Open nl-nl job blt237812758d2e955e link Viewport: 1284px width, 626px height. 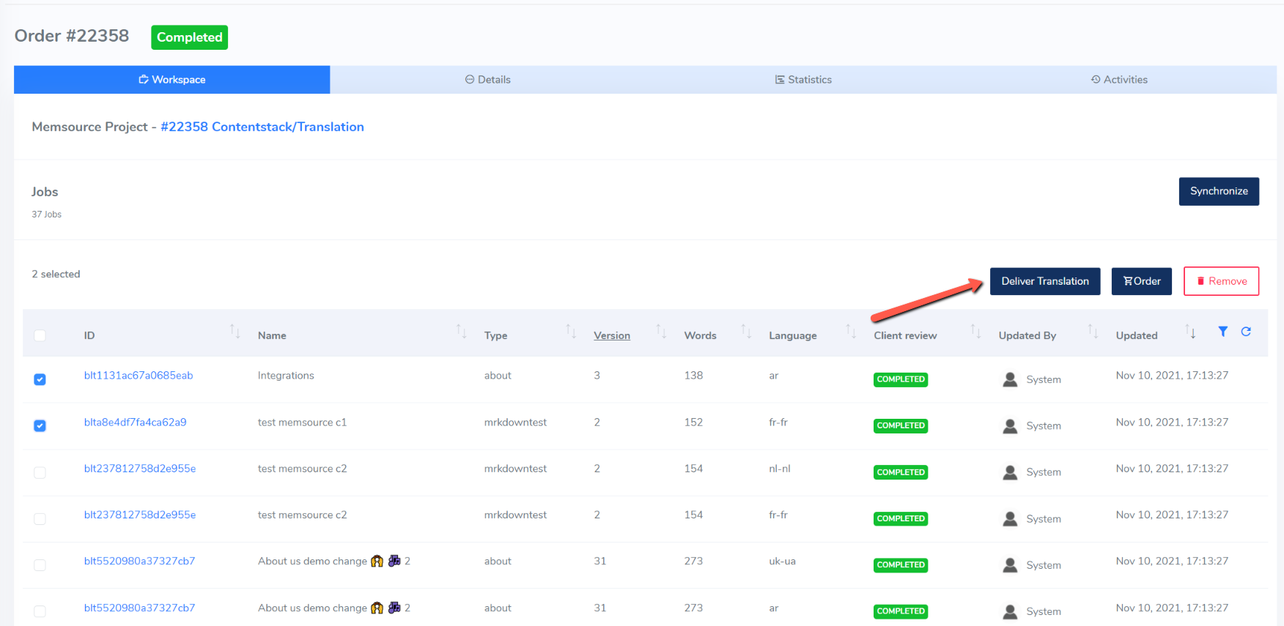140,469
